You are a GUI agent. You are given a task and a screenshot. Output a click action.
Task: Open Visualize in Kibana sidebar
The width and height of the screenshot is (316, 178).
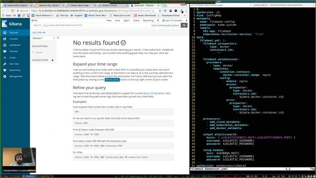(x=15, y=39)
